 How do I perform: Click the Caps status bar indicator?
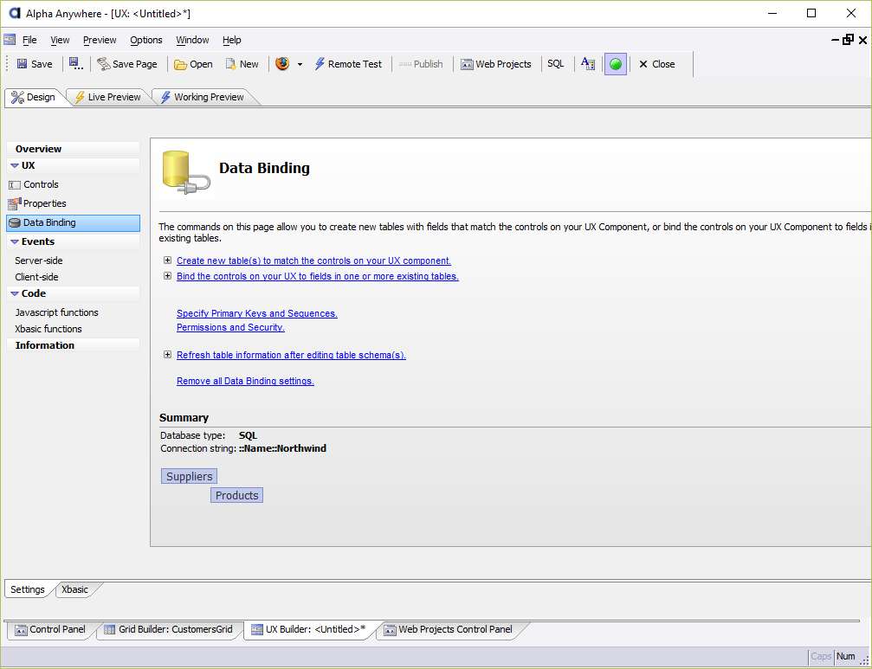point(821,656)
